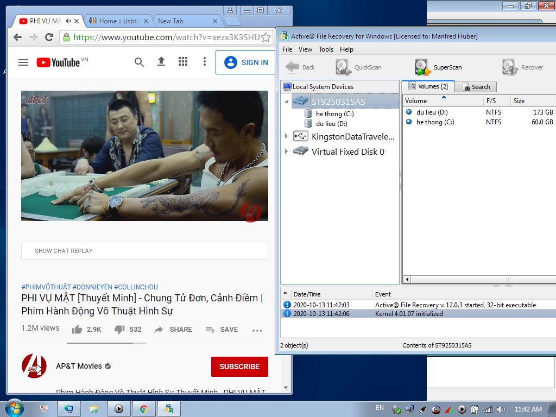The height and width of the screenshot is (417, 556).
Task: Collapse the ST9250315AS tree node
Action: (287, 102)
